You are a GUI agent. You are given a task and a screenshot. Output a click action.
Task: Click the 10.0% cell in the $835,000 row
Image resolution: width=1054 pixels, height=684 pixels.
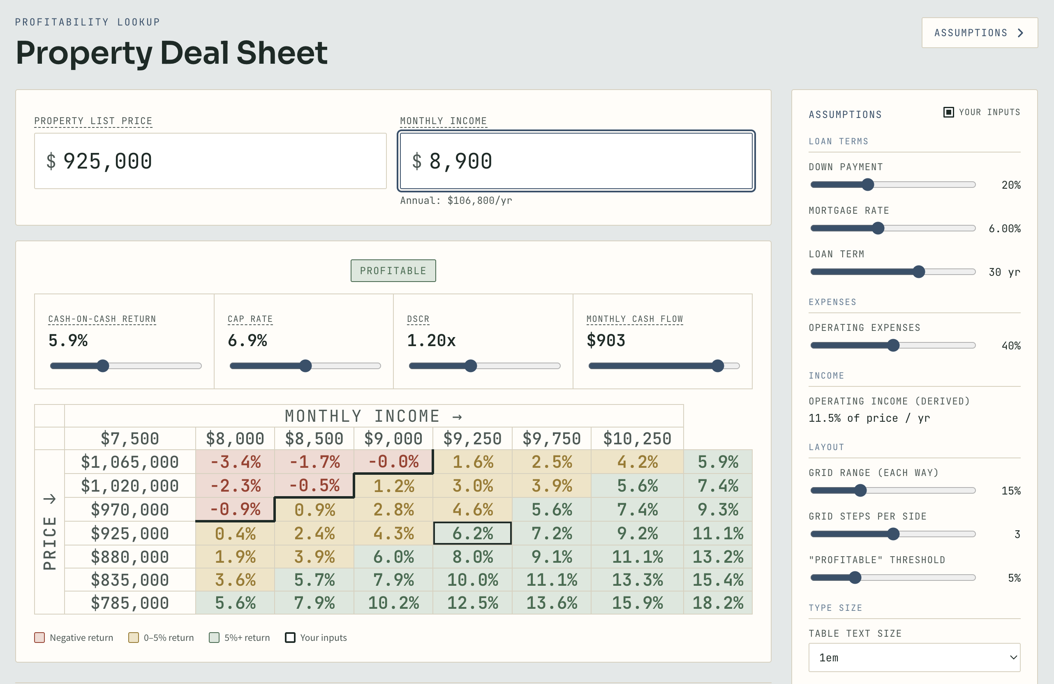click(x=472, y=580)
